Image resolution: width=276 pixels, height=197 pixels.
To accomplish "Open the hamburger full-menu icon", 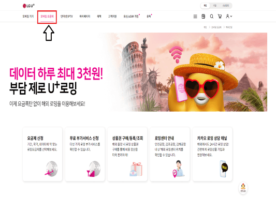I will click(195, 17).
